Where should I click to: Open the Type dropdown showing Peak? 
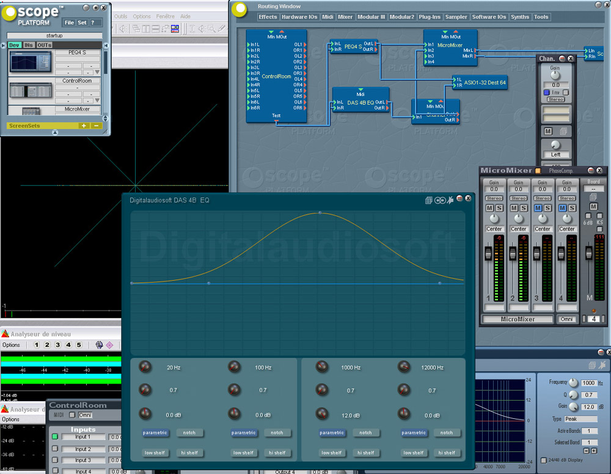coord(580,419)
